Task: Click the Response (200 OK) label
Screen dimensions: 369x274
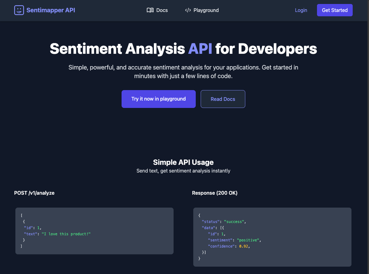Action: (215, 193)
